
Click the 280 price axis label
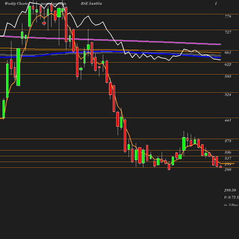[x=228, y=170]
